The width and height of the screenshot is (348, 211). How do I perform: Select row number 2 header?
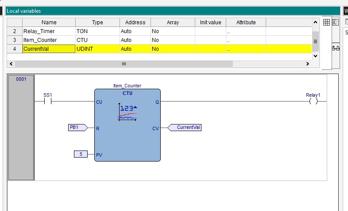click(x=15, y=31)
